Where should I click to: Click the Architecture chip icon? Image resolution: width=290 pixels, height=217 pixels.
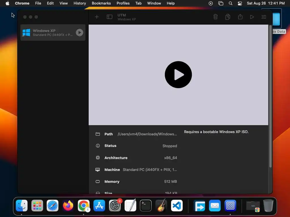98,158
